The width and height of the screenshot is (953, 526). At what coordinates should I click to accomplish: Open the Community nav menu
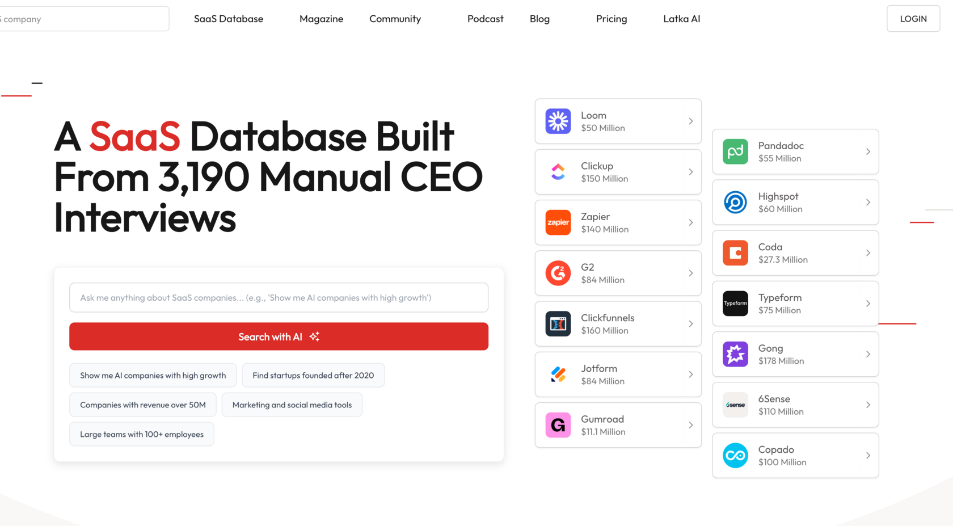tap(395, 19)
